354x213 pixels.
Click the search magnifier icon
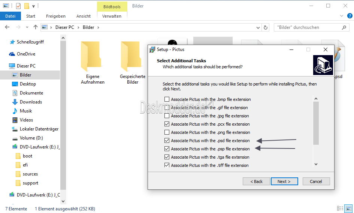(344, 28)
